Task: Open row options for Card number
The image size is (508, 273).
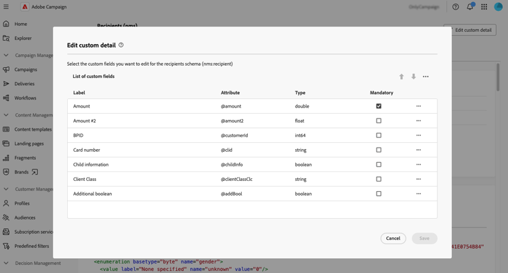Action: tap(419, 150)
